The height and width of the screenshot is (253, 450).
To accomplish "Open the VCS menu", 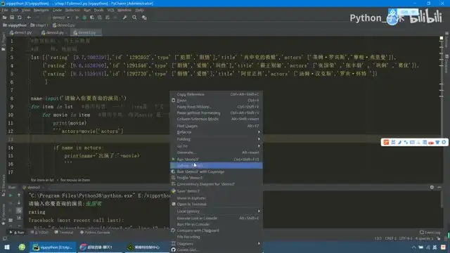I will click(x=110, y=10).
